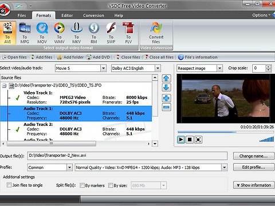
Task: Click the blue plus button beside the source list
Action: (166, 98)
